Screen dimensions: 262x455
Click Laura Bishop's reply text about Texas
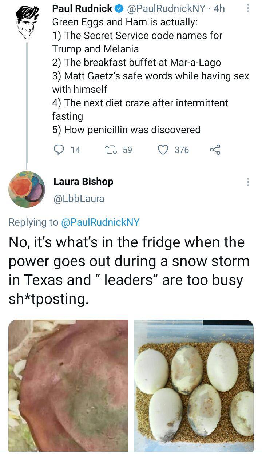click(x=129, y=270)
